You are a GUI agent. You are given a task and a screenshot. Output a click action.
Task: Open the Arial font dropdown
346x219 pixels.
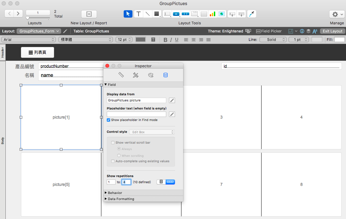(28, 40)
